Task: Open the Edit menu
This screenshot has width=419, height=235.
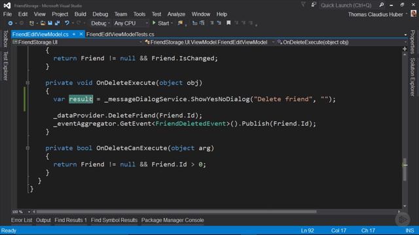Action: (x=23, y=14)
